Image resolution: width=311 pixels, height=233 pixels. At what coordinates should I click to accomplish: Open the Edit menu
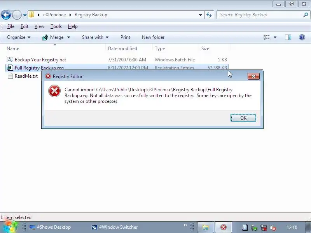(x=24, y=26)
